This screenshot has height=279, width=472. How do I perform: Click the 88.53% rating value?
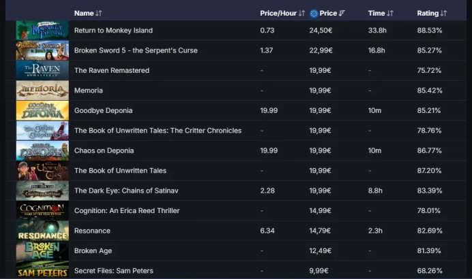(x=430, y=31)
